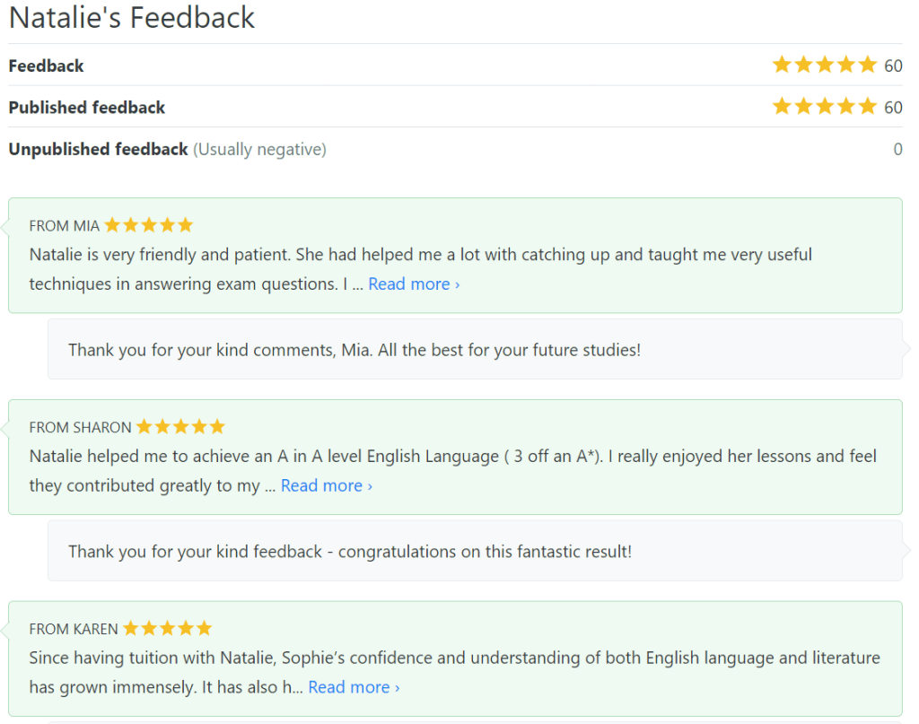919x724 pixels.
Task: Click Mia's five-star rating
Action: 149,225
